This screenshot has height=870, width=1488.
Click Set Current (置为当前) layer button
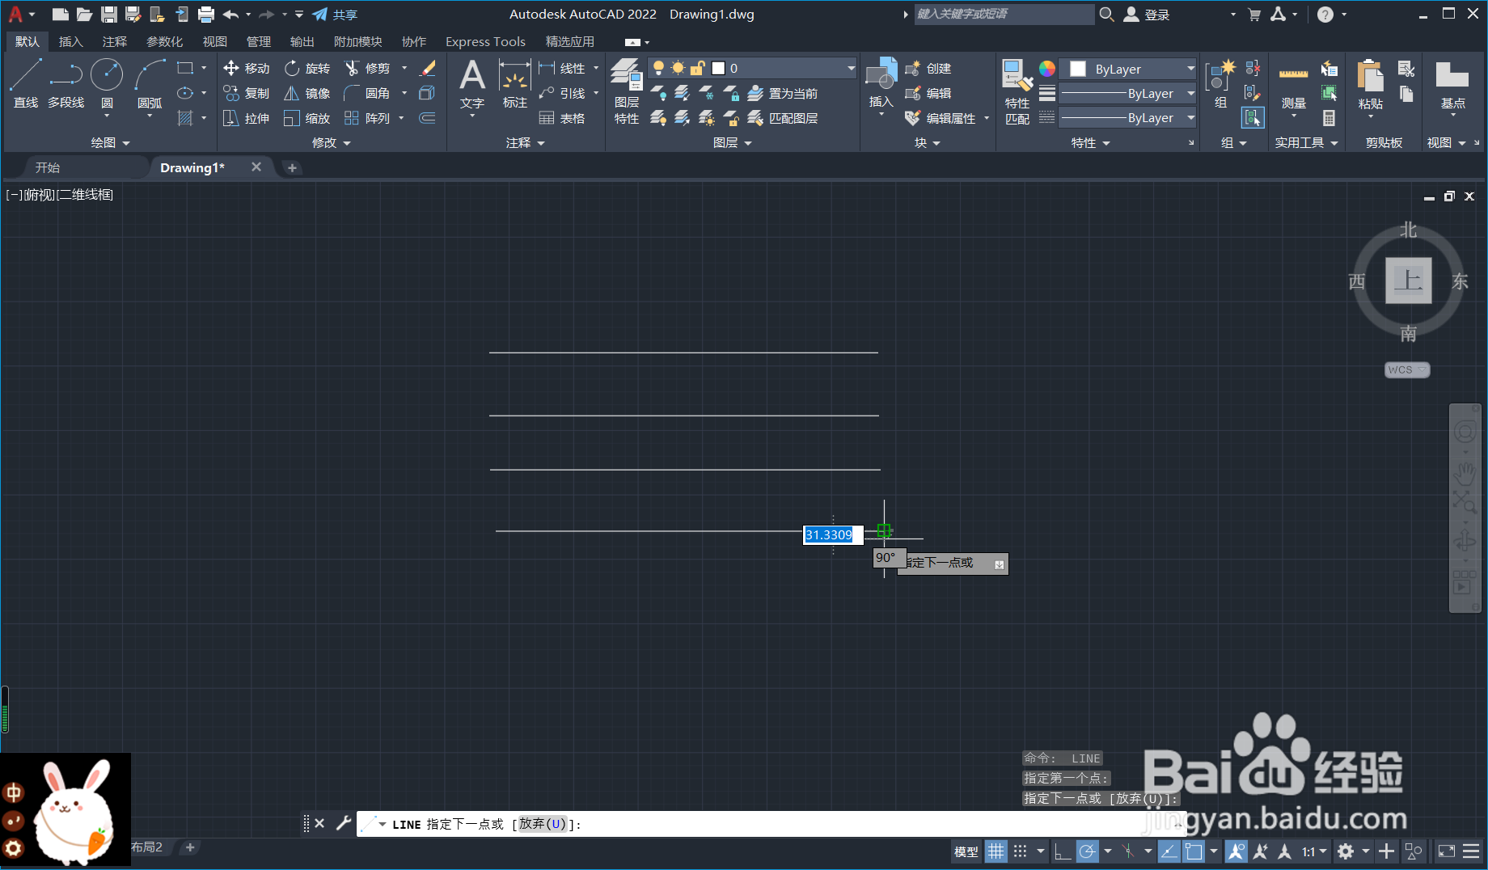[x=783, y=94]
